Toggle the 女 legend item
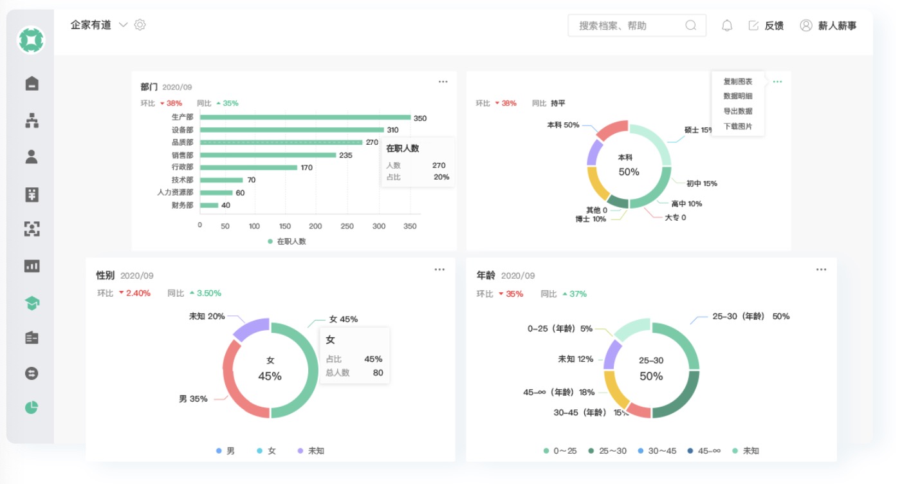The image size is (911, 484). 266,451
